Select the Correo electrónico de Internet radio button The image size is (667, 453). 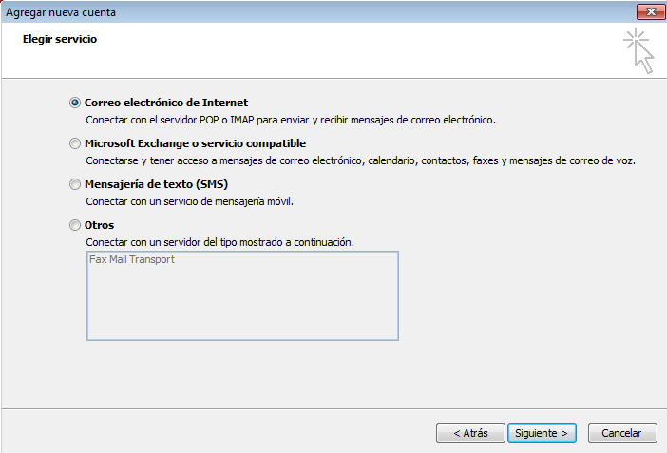pos(75,103)
